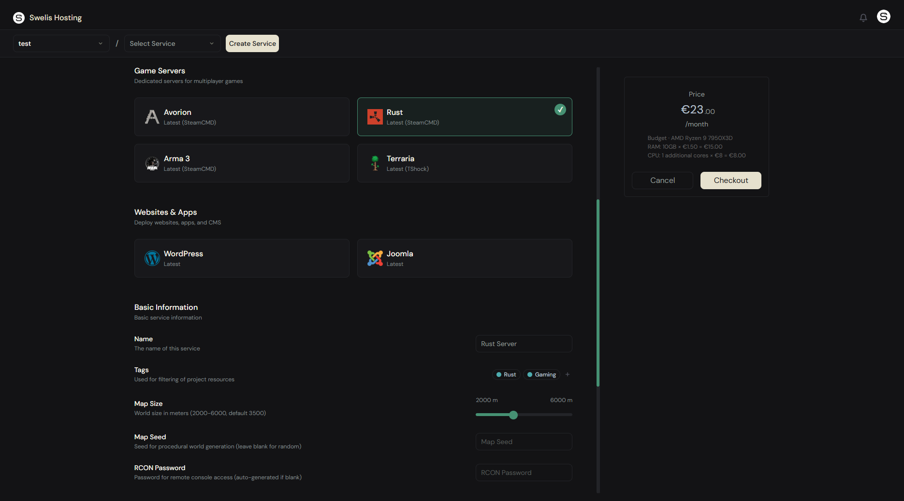Screen dimensions: 904x501
Task: Click the plus icon to add a tag
Action: [568, 374]
